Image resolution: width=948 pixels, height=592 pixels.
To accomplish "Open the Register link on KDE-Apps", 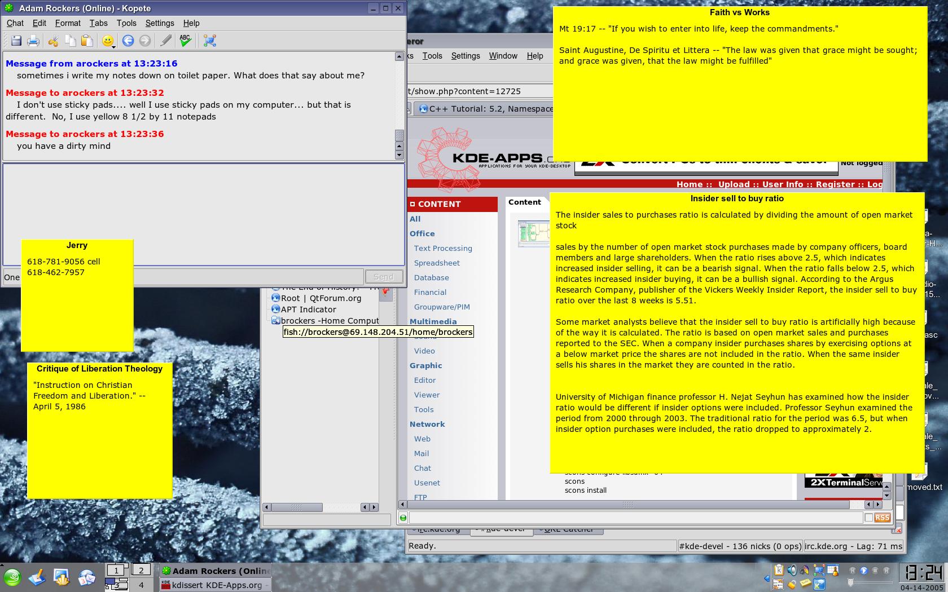I will click(x=835, y=184).
